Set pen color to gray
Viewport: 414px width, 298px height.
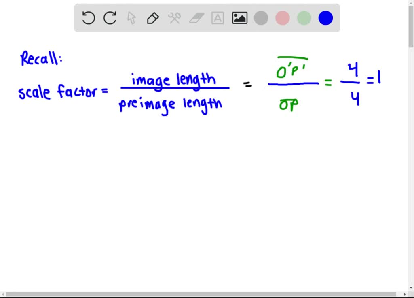(x=261, y=18)
